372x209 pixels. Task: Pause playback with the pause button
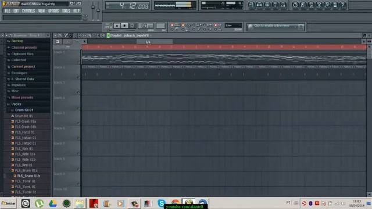point(117,26)
